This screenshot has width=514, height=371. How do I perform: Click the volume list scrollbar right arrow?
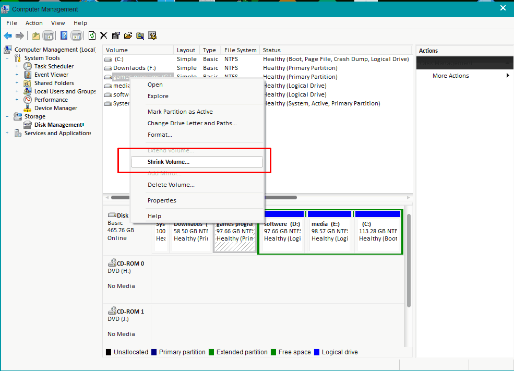tap(408, 198)
